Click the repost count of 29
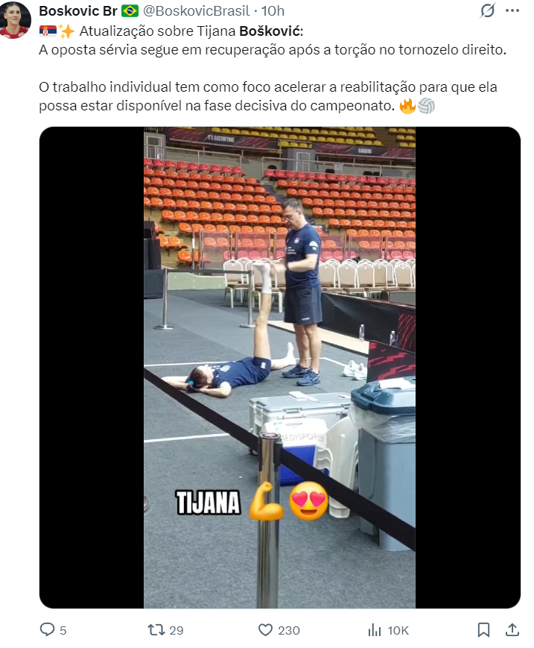Screen dimensions: 534x648 tap(177, 630)
